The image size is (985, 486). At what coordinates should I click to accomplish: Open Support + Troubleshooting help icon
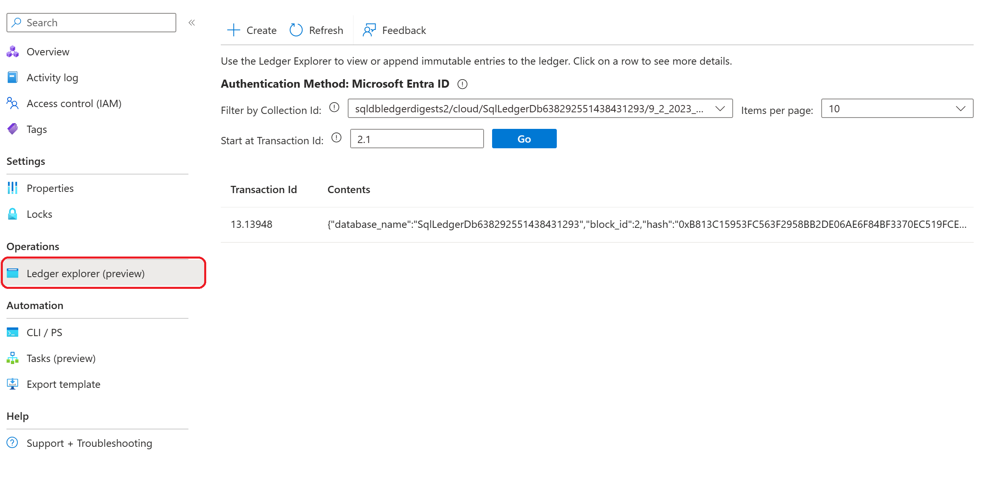(x=13, y=443)
